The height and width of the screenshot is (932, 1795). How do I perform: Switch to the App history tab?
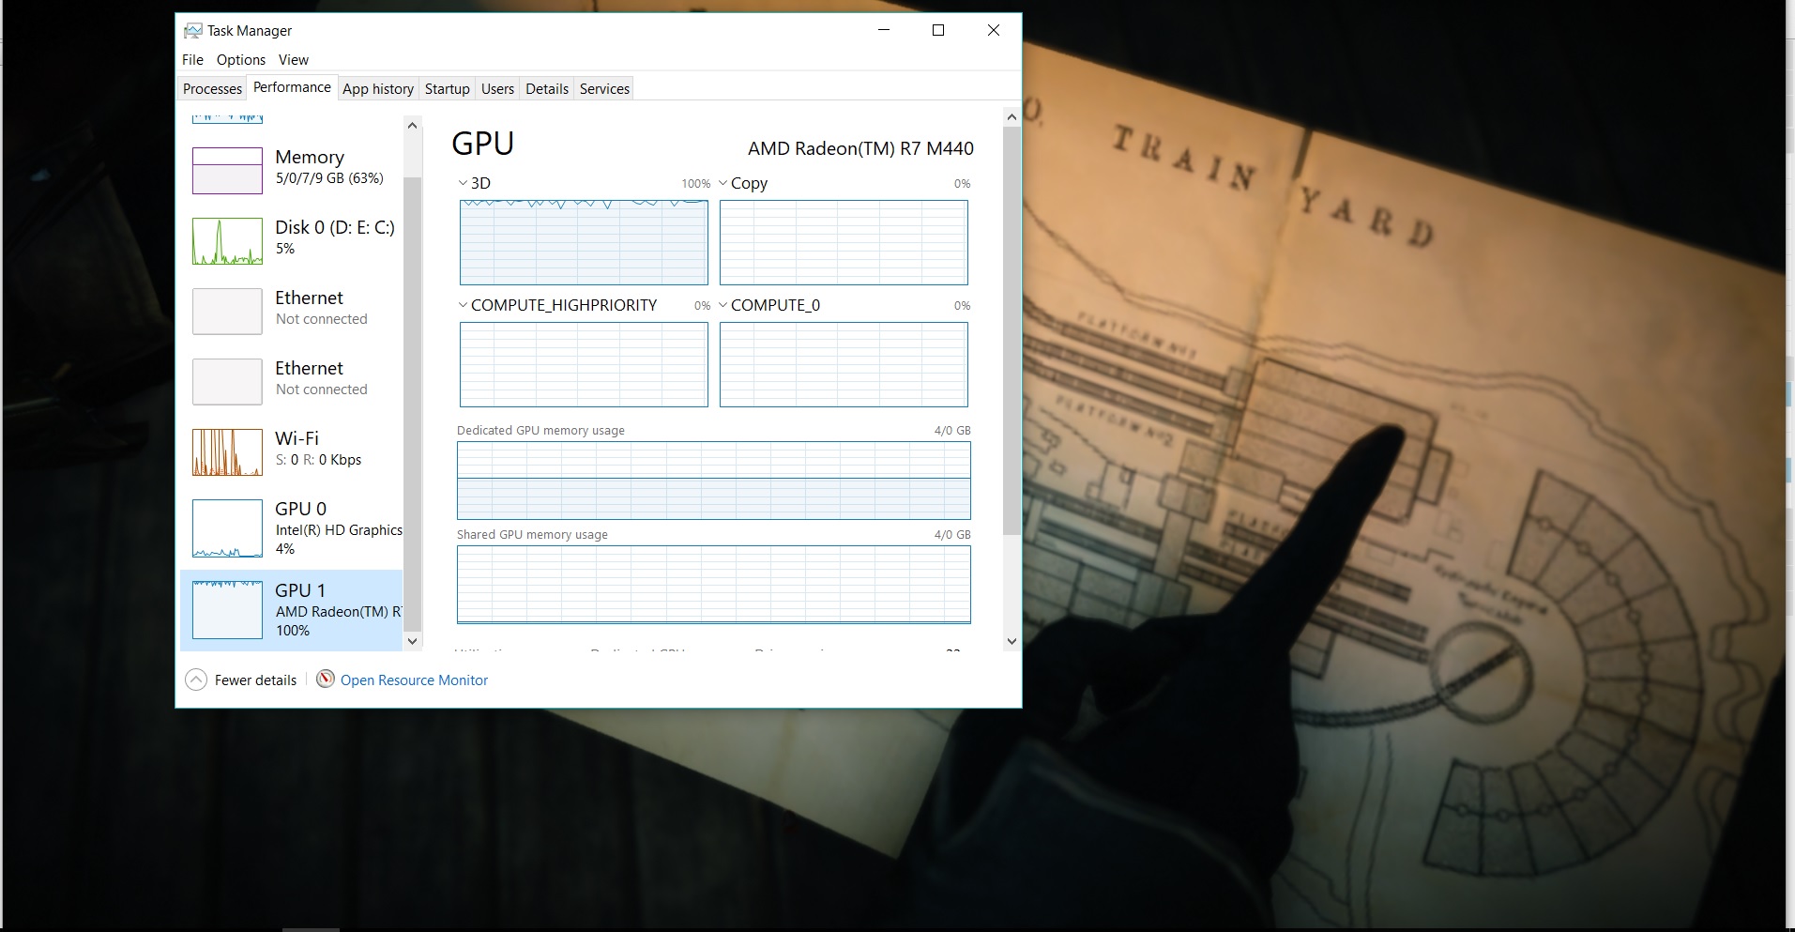point(378,89)
